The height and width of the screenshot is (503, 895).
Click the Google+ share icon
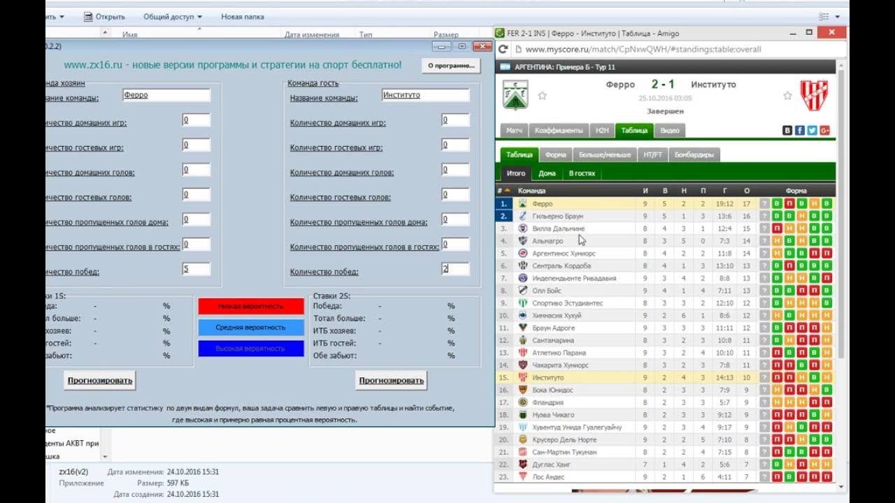tap(824, 130)
